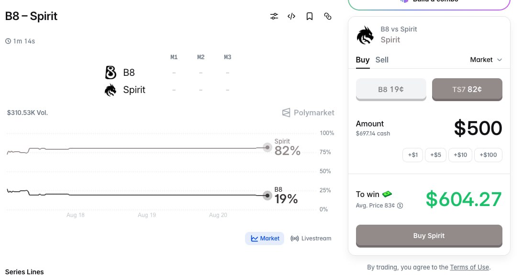This screenshot has width=523, height=280.
Task: Select the TS7 82¢ outcome
Action: pos(467,90)
